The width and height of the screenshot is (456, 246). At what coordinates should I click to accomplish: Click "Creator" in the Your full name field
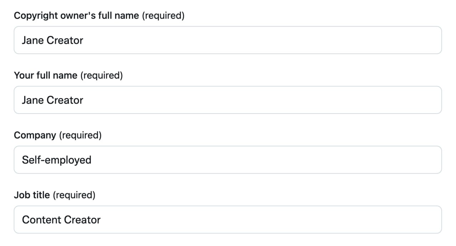point(65,100)
